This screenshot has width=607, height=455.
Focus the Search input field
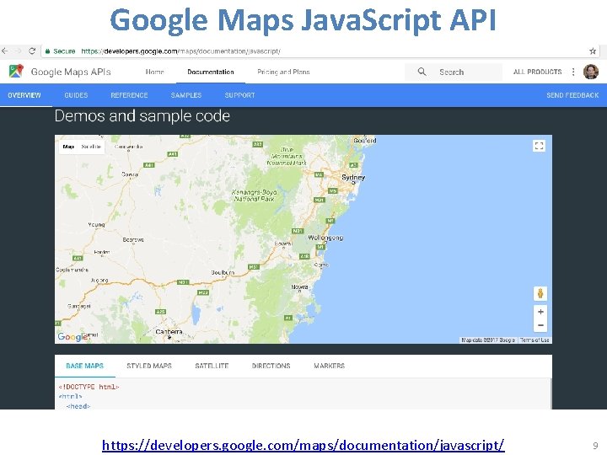(454, 72)
